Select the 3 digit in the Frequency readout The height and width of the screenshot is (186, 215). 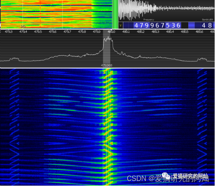173,26
